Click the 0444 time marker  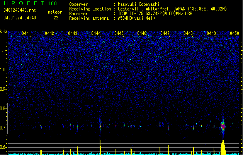pos(96,33)
